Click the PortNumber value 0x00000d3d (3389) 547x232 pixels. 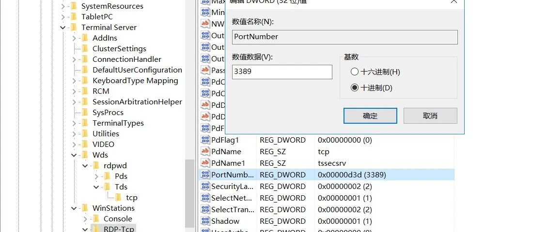pos(352,174)
